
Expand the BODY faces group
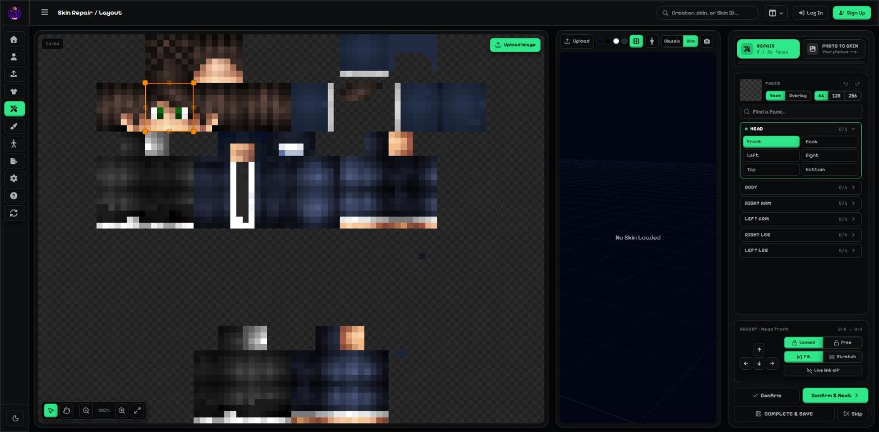(x=801, y=187)
